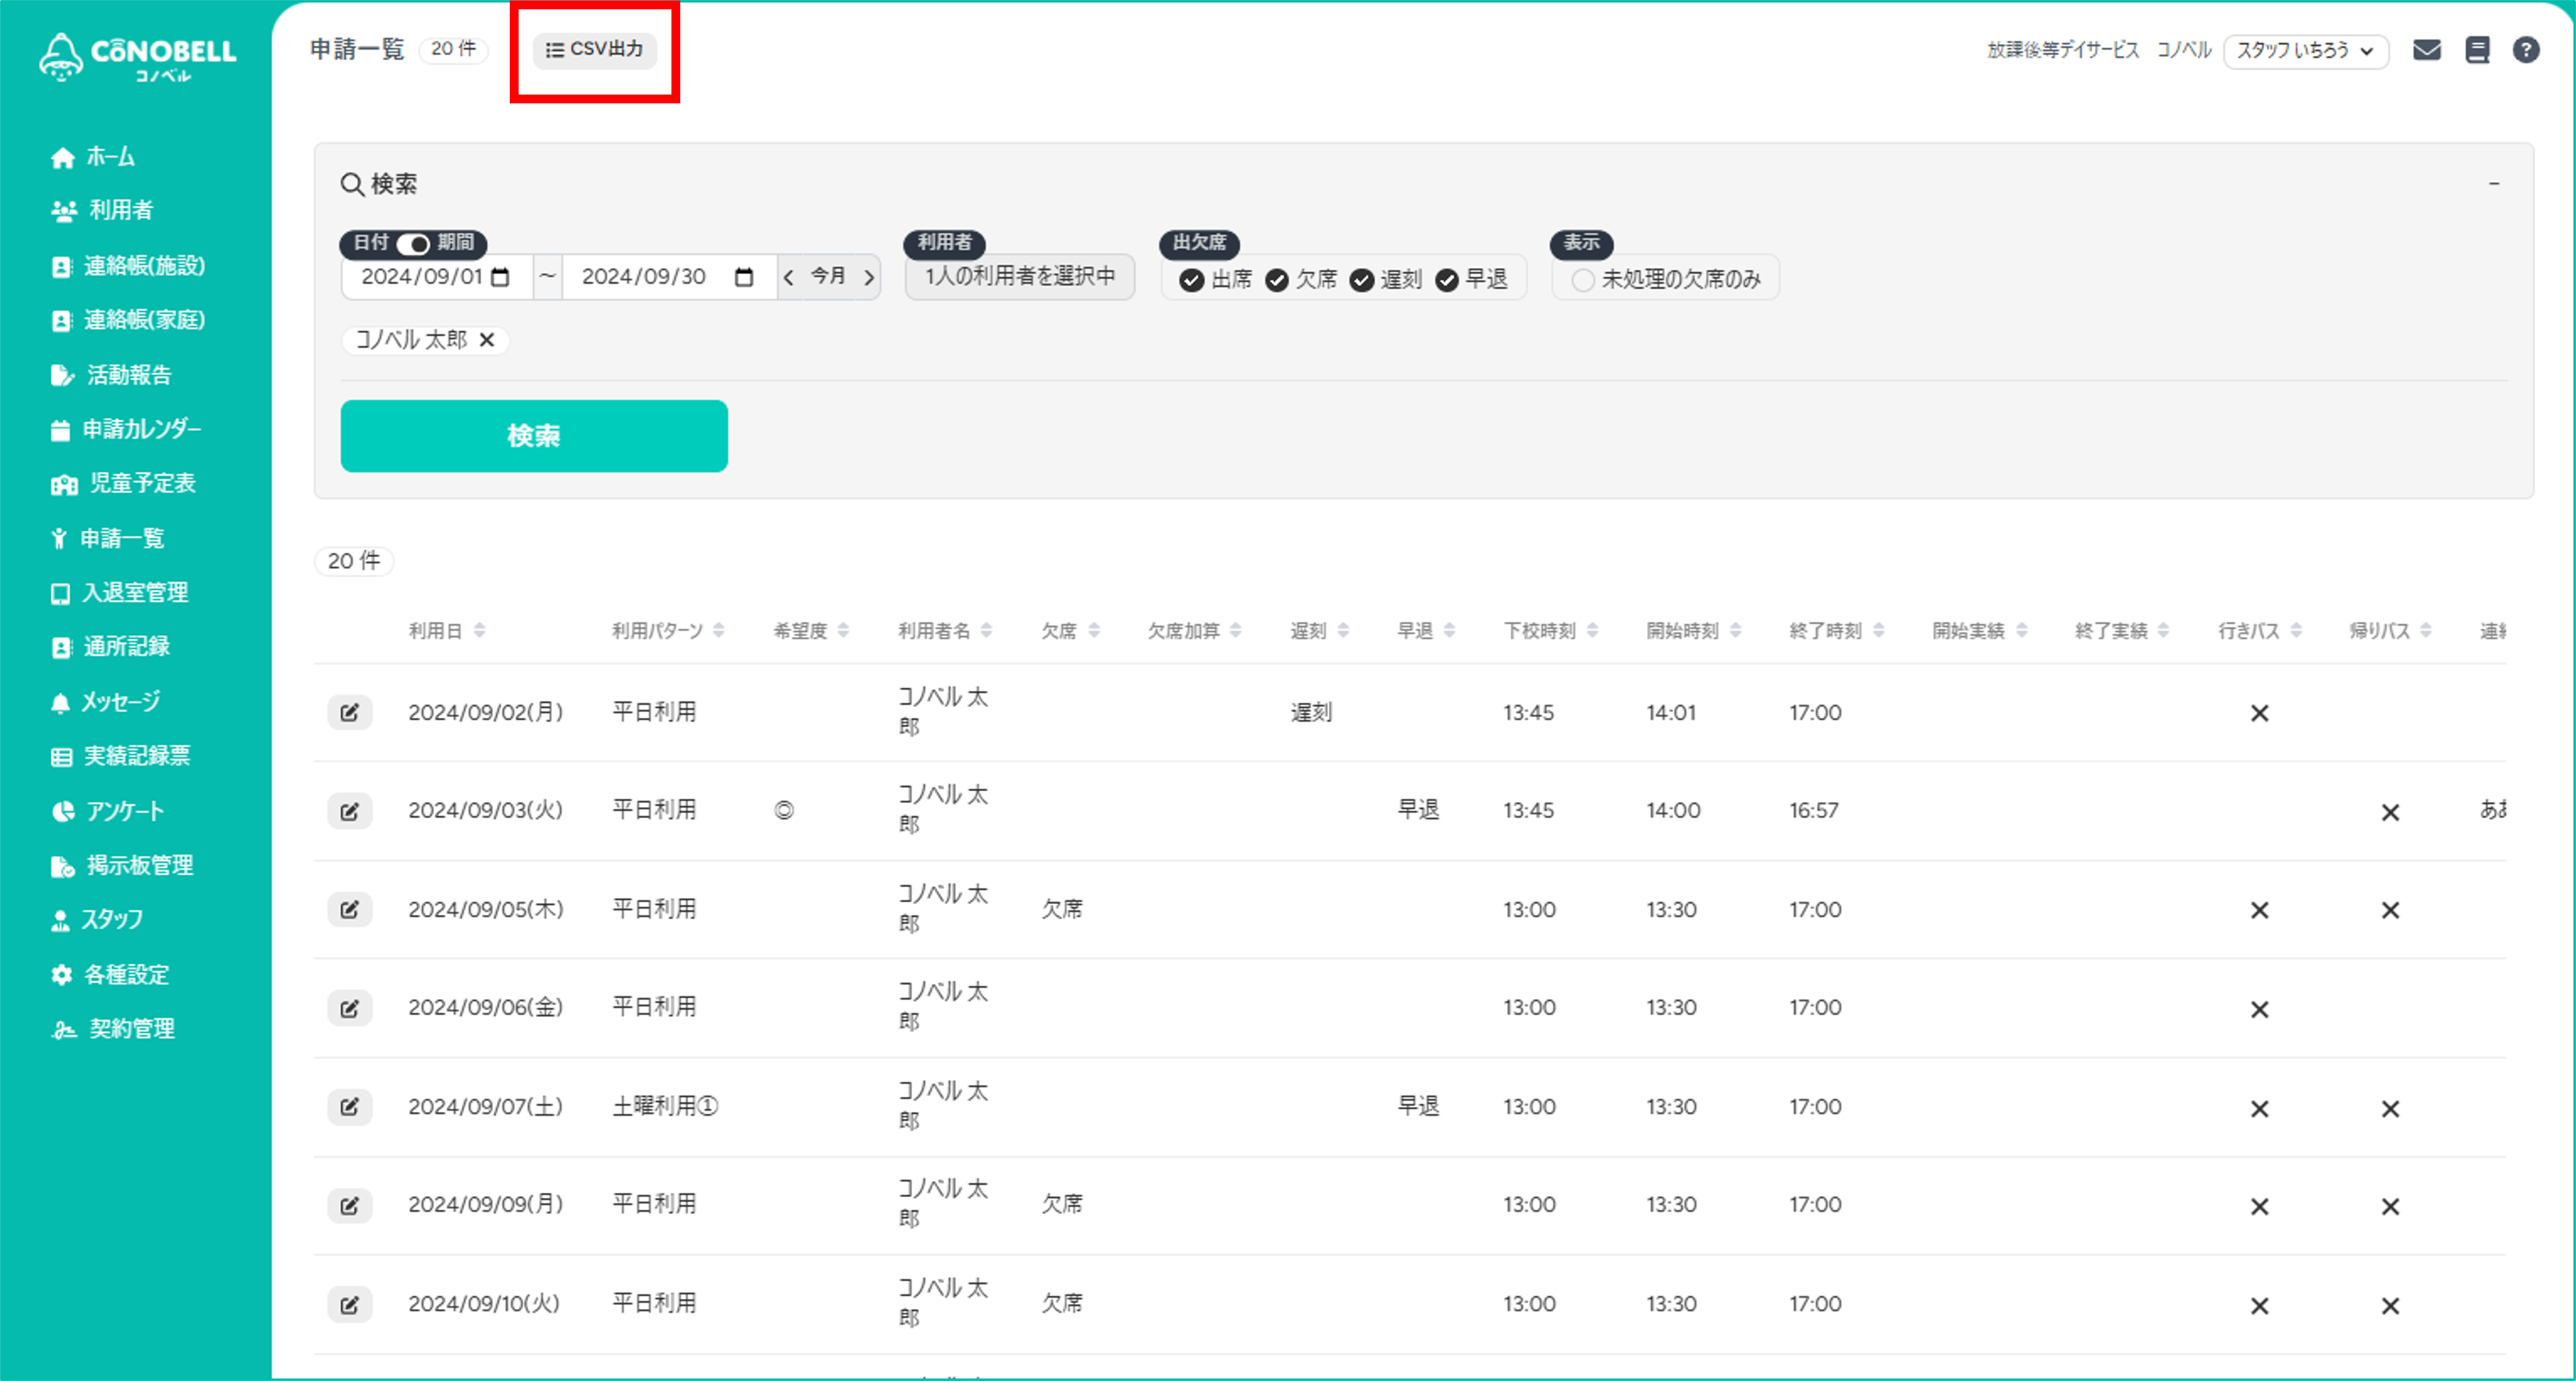
Task: Open 連絡帳(家庭) in the sidebar
Action: [x=128, y=320]
